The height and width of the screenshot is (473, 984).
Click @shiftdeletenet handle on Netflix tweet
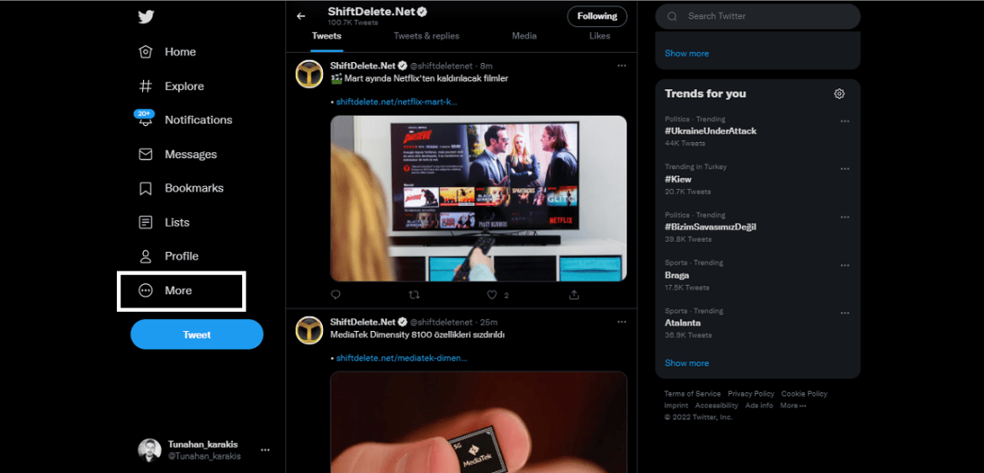(442, 66)
